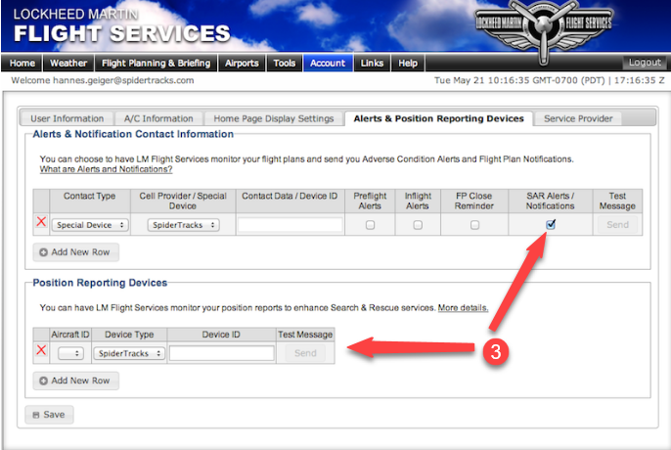Open the Account menu
The image size is (671, 450).
click(328, 63)
